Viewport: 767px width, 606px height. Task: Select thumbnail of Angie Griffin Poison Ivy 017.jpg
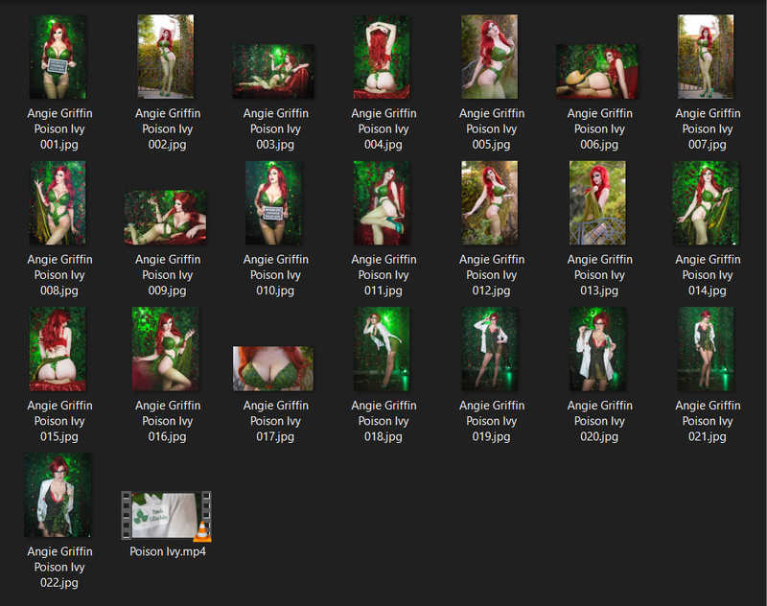click(x=273, y=369)
